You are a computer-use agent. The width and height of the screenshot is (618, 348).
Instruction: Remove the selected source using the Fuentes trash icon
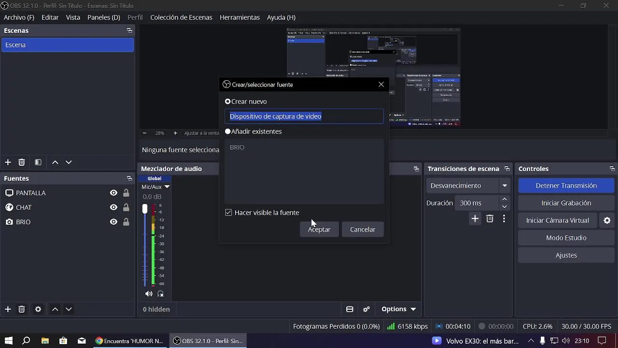pos(22,309)
